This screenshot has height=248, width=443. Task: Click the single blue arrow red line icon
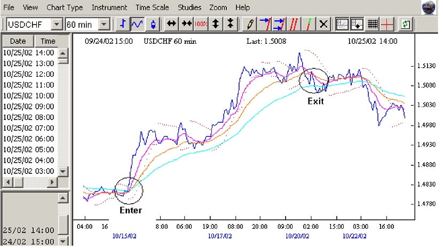265,23
